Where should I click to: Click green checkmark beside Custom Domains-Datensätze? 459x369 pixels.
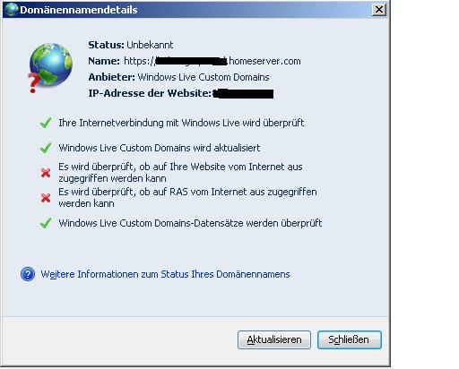click(46, 223)
